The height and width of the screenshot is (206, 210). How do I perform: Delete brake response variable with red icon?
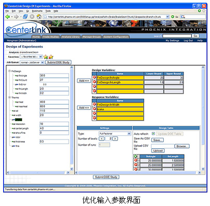click(95, 109)
